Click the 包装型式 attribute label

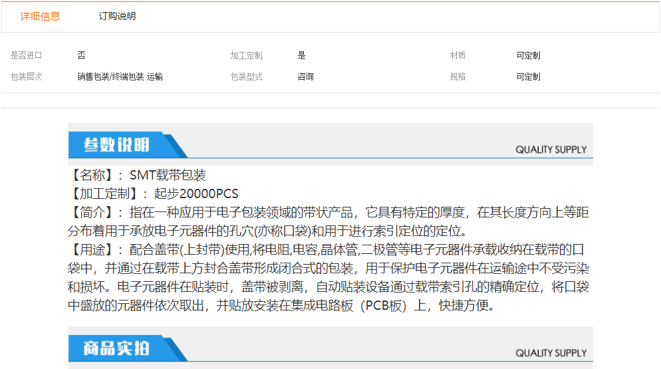[x=246, y=77]
